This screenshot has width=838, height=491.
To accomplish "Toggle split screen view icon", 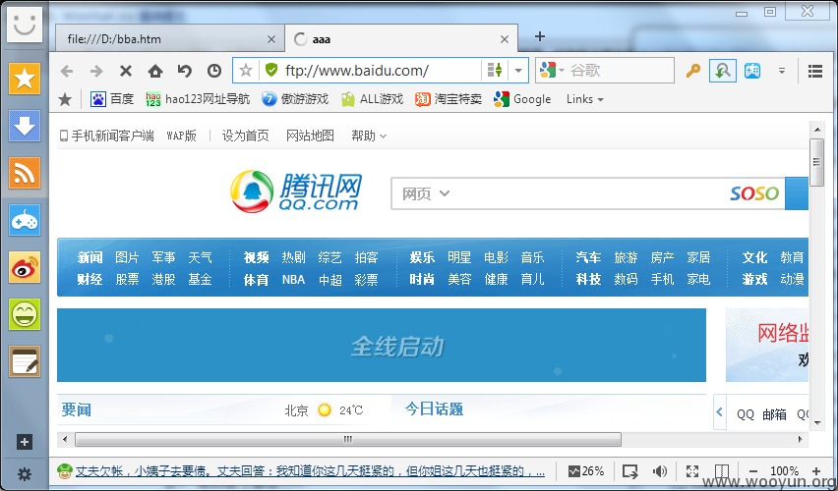I will (x=722, y=471).
